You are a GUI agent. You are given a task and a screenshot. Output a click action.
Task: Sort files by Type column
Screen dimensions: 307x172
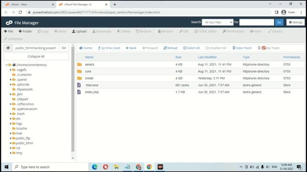tap(246, 57)
